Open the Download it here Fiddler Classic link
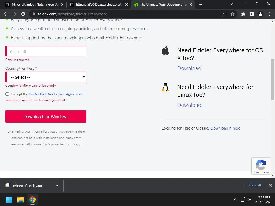This screenshot has width=275, height=206. point(225,128)
